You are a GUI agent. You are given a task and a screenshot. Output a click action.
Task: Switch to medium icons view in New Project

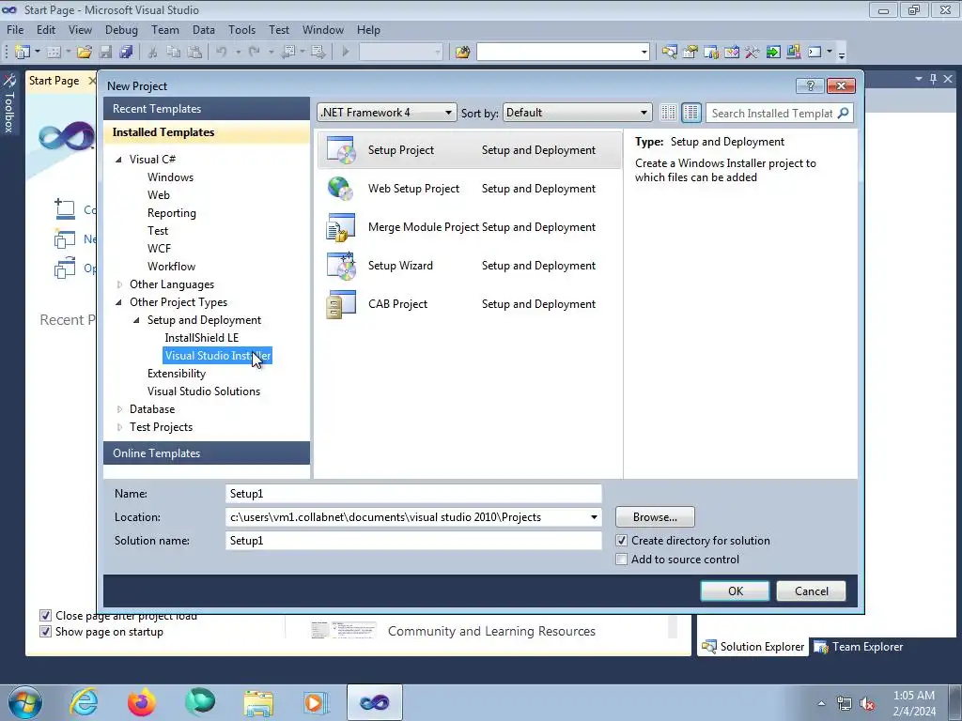[x=690, y=113]
